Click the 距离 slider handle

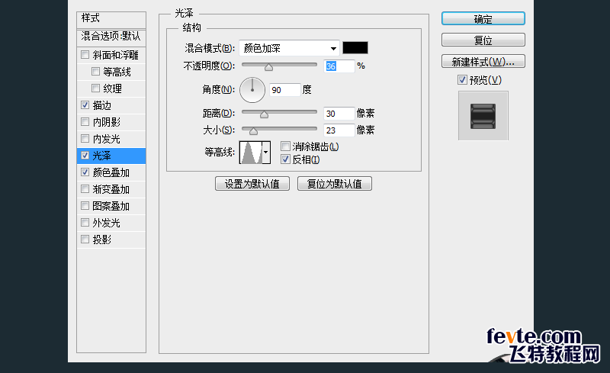[264, 114]
